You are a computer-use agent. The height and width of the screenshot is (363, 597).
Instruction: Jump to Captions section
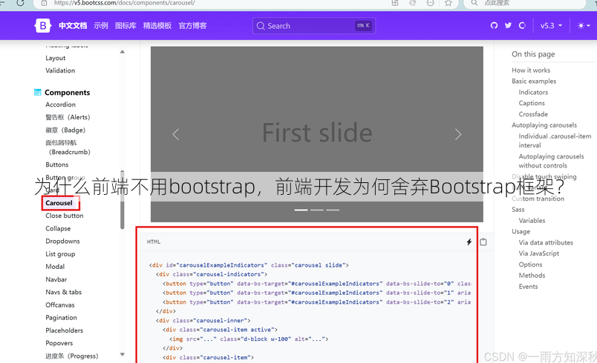[532, 103]
